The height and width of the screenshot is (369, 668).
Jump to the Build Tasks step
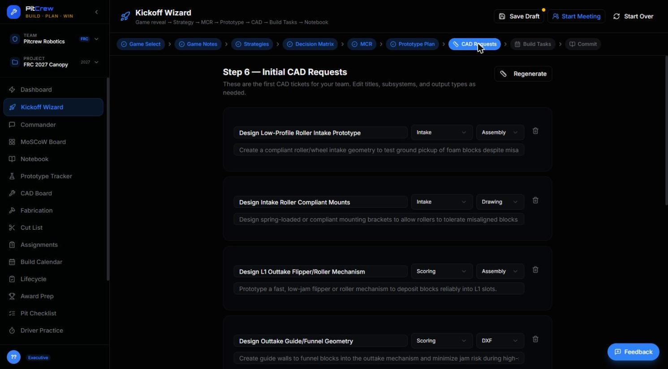coord(533,44)
